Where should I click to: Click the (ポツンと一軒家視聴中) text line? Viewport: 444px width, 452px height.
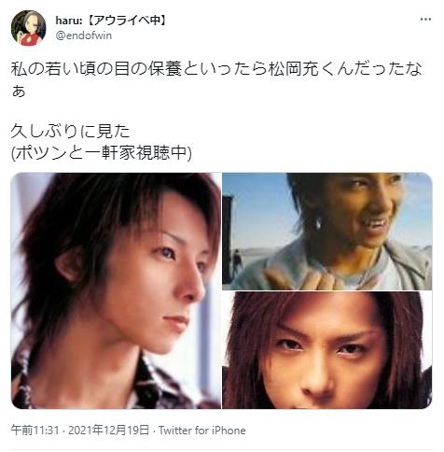102,152
